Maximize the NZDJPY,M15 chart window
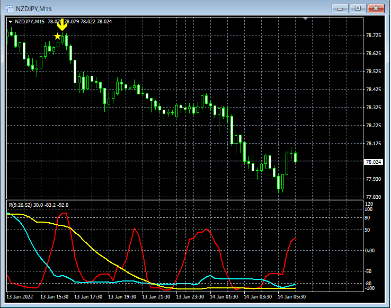Screen dimensions: 391x308 coord(358,8)
